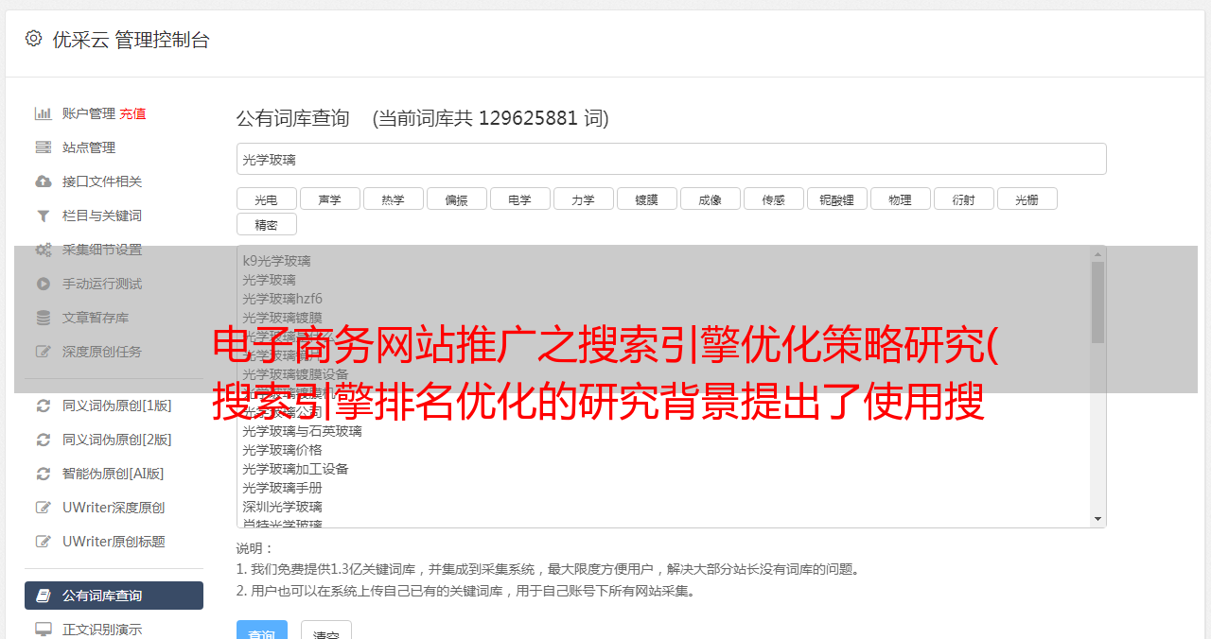Open 智能伪原创[AI版] in sidebar
Viewport: 1211px width, 639px height.
(114, 474)
